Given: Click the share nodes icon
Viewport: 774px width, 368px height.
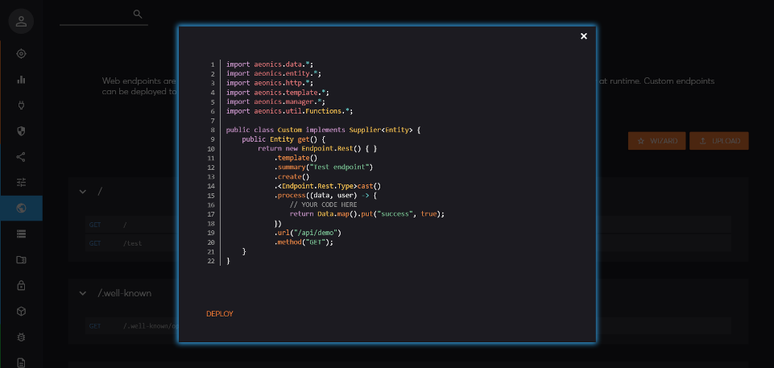Looking at the screenshot, I should point(21,157).
